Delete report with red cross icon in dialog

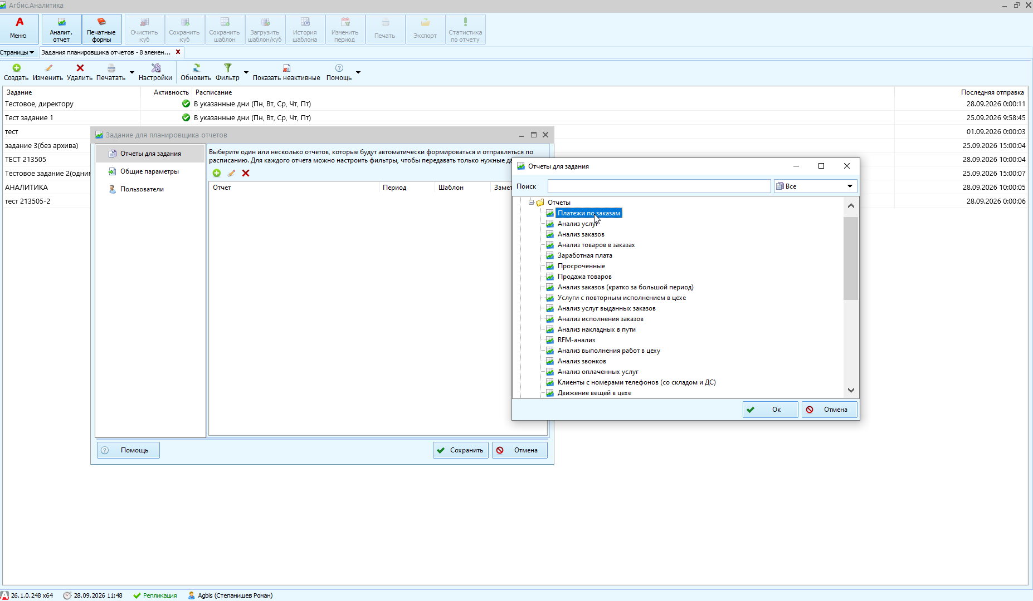(246, 173)
